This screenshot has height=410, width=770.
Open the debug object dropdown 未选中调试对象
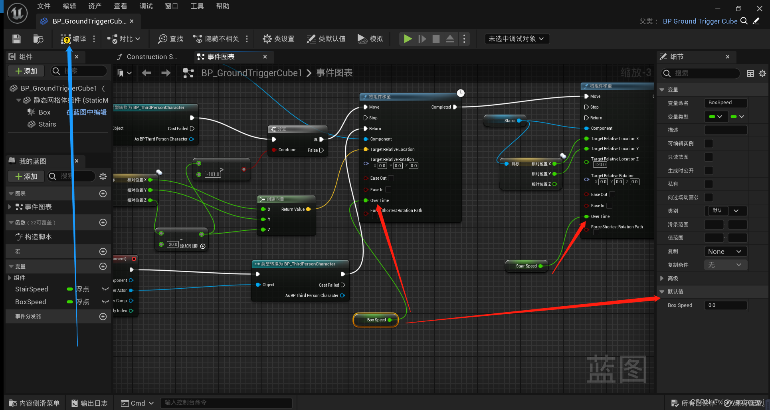tap(517, 39)
